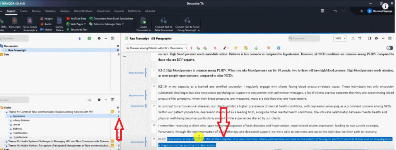
Task: Select the Depression code
Action: pos(19,116)
